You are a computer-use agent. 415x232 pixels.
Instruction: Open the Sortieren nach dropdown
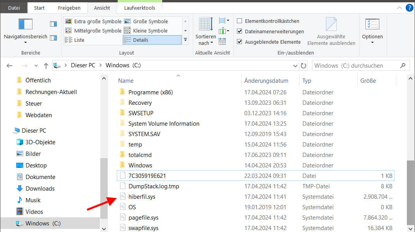point(206,31)
